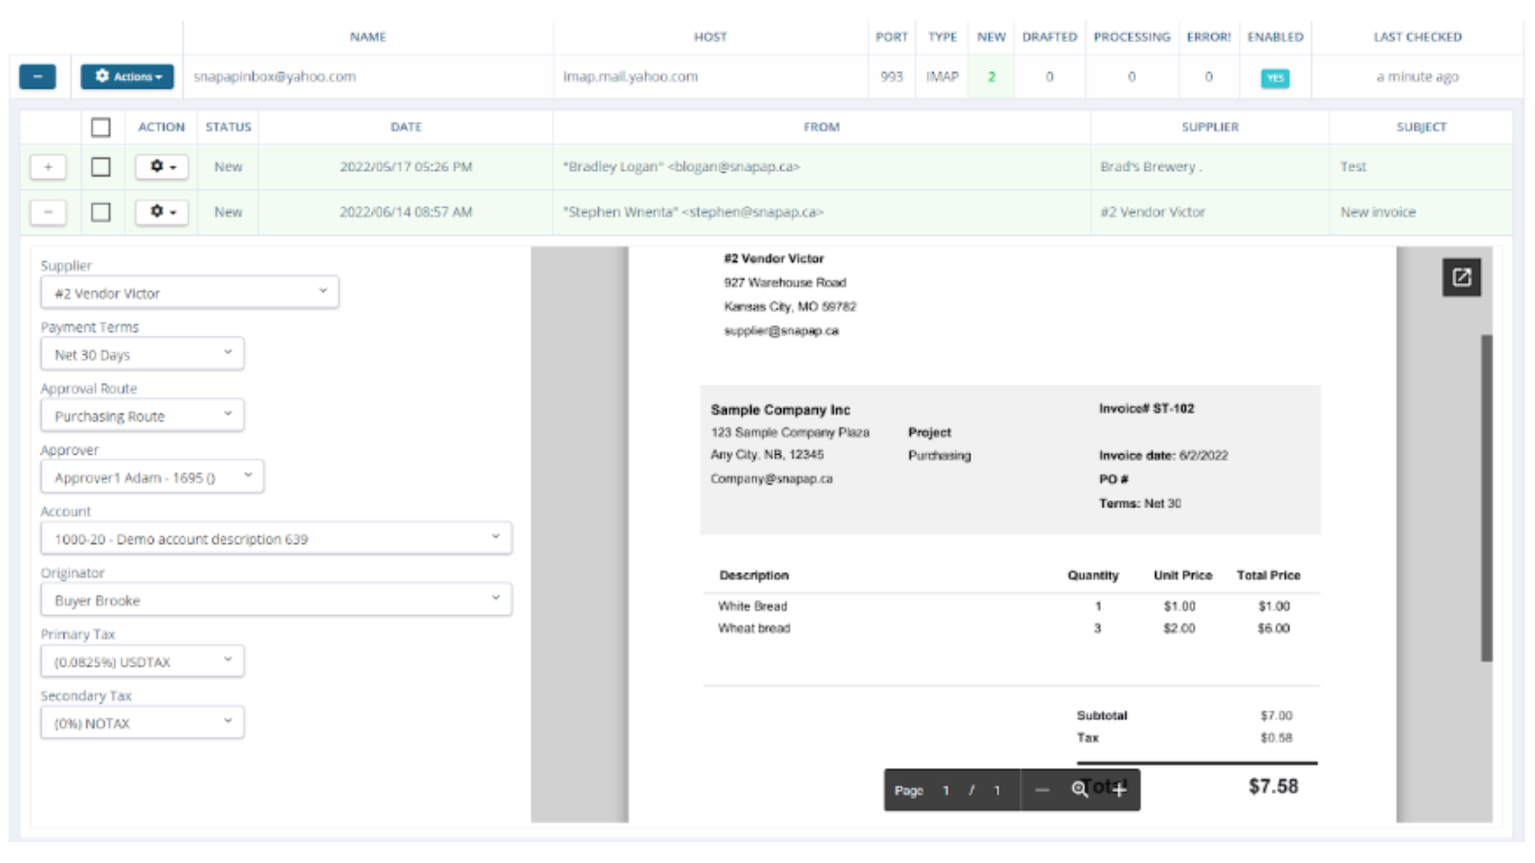Click the New invoice subject text
This screenshot has height=863, width=1535.
1378,212
